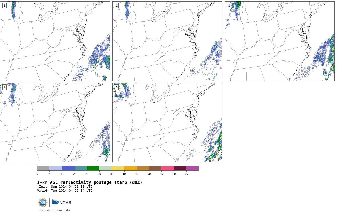The image size is (337, 213).
Task: Select the light blue 10-15 dBZ swatch
Action: 56,169
